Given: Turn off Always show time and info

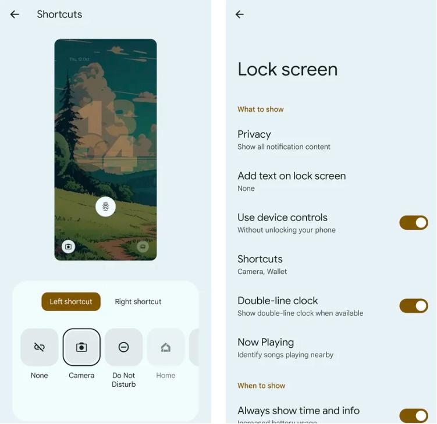Looking at the screenshot, I should tap(414, 416).
